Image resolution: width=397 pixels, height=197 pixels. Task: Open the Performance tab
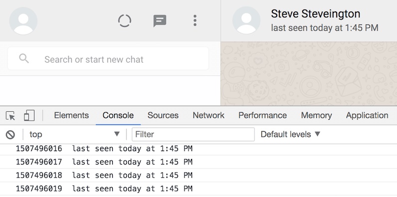tap(262, 116)
